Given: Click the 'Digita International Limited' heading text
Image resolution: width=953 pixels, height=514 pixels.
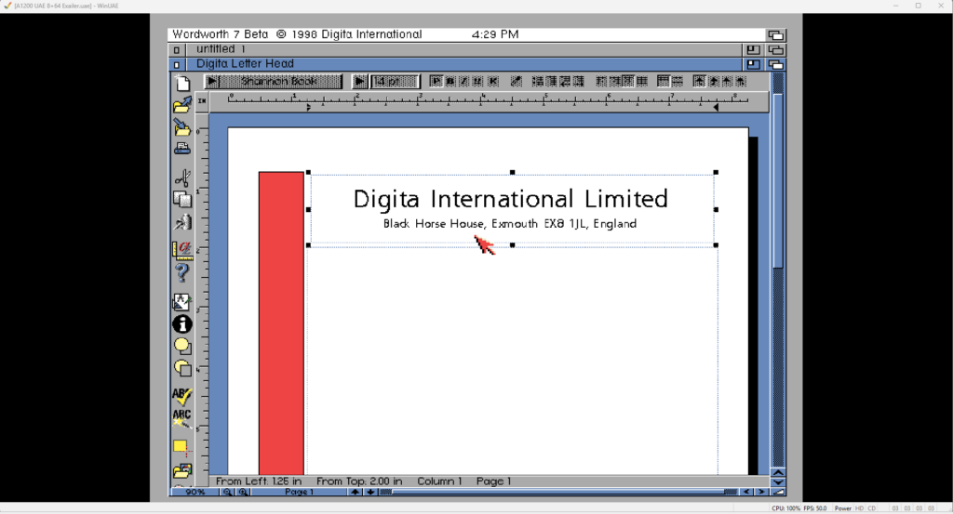Looking at the screenshot, I should point(511,199).
